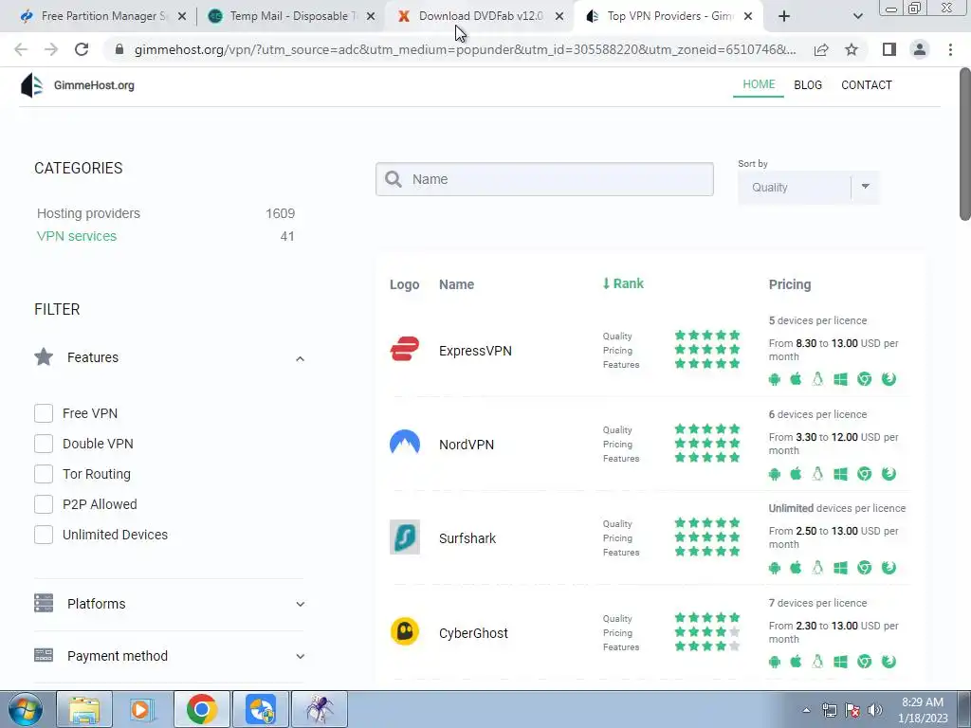This screenshot has height=728, width=971.
Task: Click Apple icon in ExpressVPN row
Action: [796, 379]
